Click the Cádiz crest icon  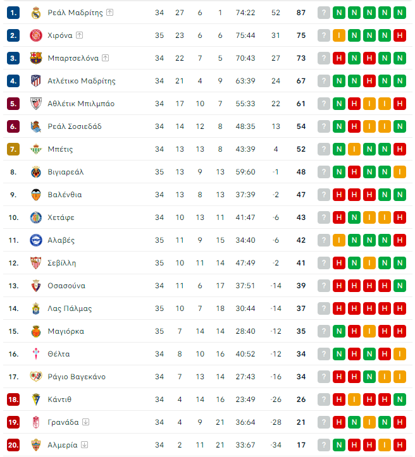[x=35, y=399]
